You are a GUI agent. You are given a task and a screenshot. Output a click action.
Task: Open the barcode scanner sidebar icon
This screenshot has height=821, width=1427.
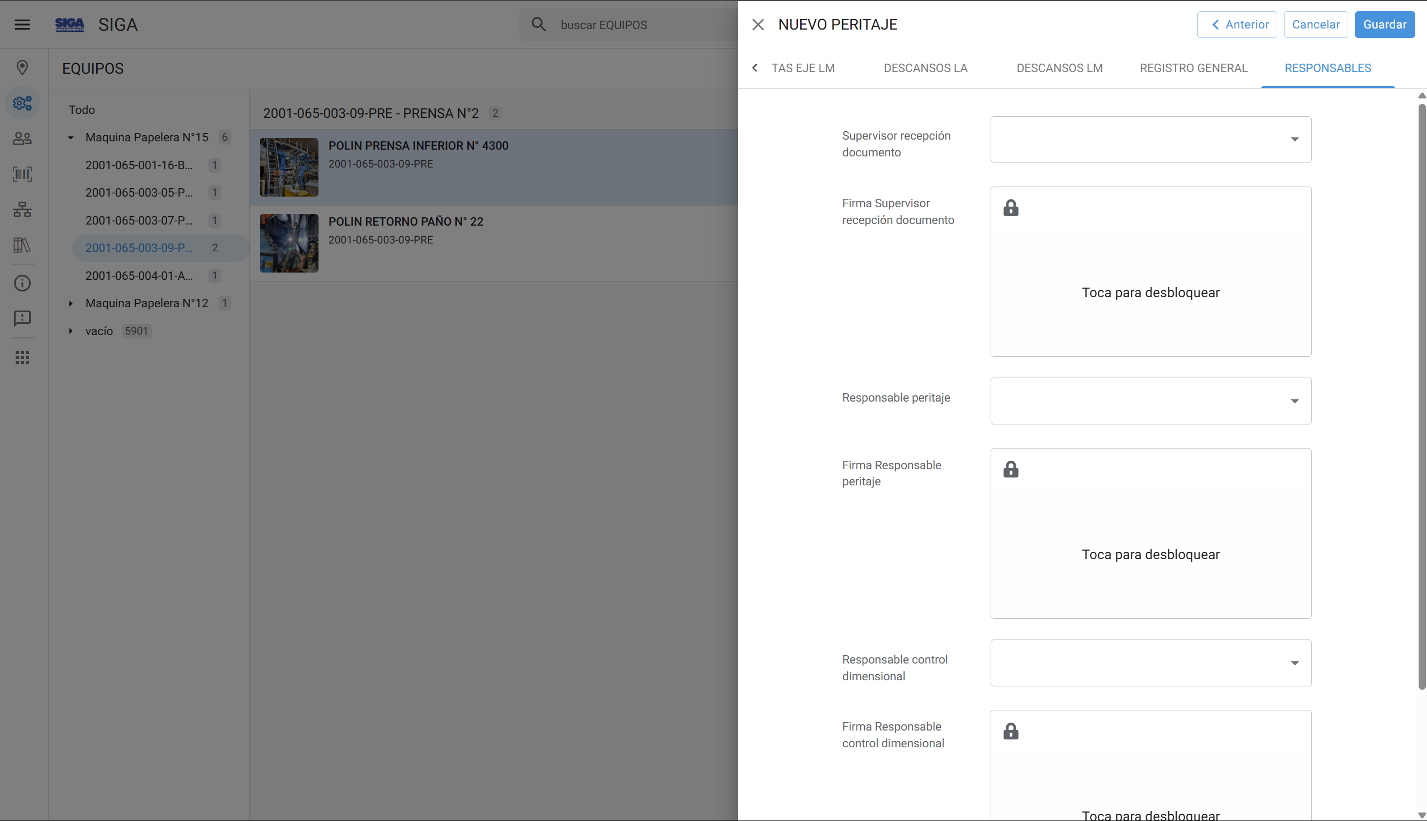22,174
